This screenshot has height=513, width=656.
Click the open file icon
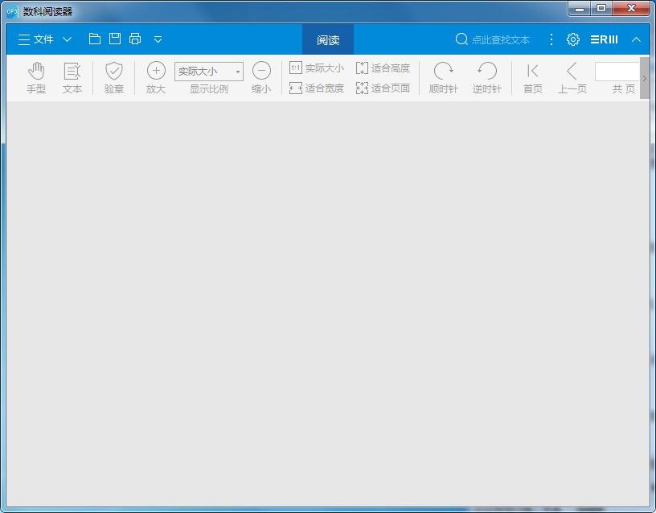click(94, 39)
